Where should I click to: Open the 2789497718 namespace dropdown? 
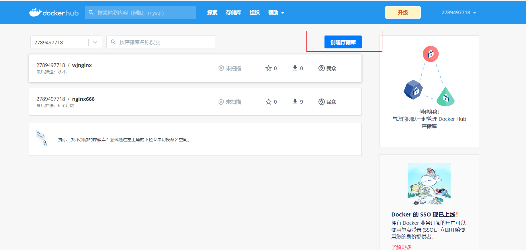click(66, 42)
